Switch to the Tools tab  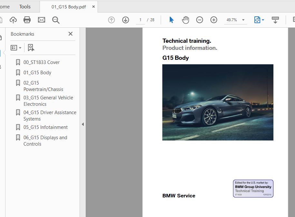pyautogui.click(x=25, y=6)
